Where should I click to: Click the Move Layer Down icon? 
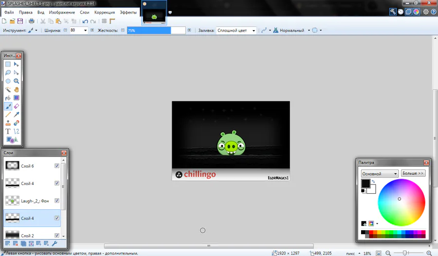(46, 243)
